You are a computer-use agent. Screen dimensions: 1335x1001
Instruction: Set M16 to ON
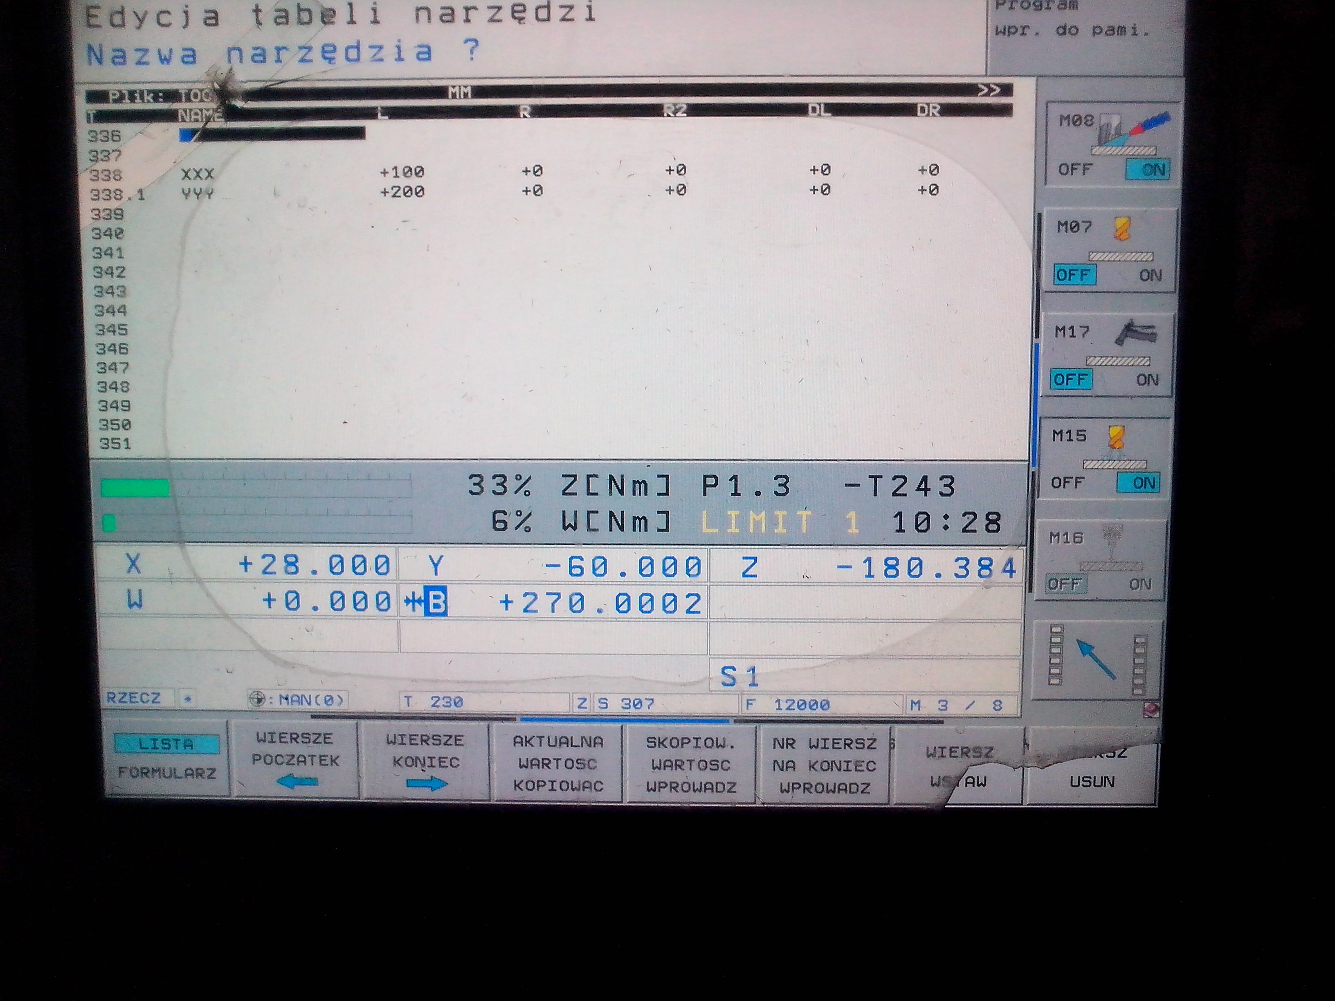(x=1140, y=584)
